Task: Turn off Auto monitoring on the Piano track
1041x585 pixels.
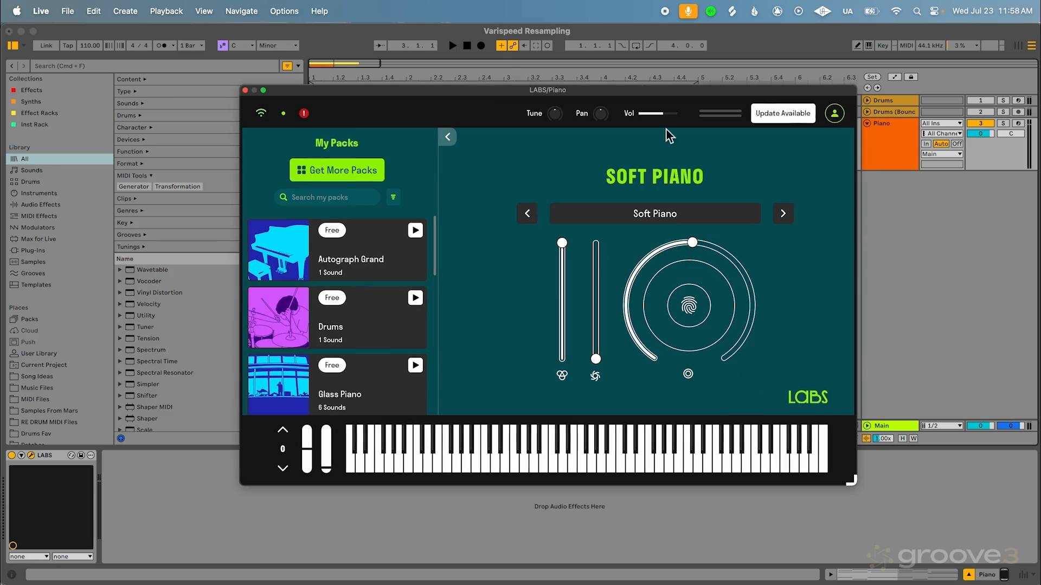Action: (957, 144)
